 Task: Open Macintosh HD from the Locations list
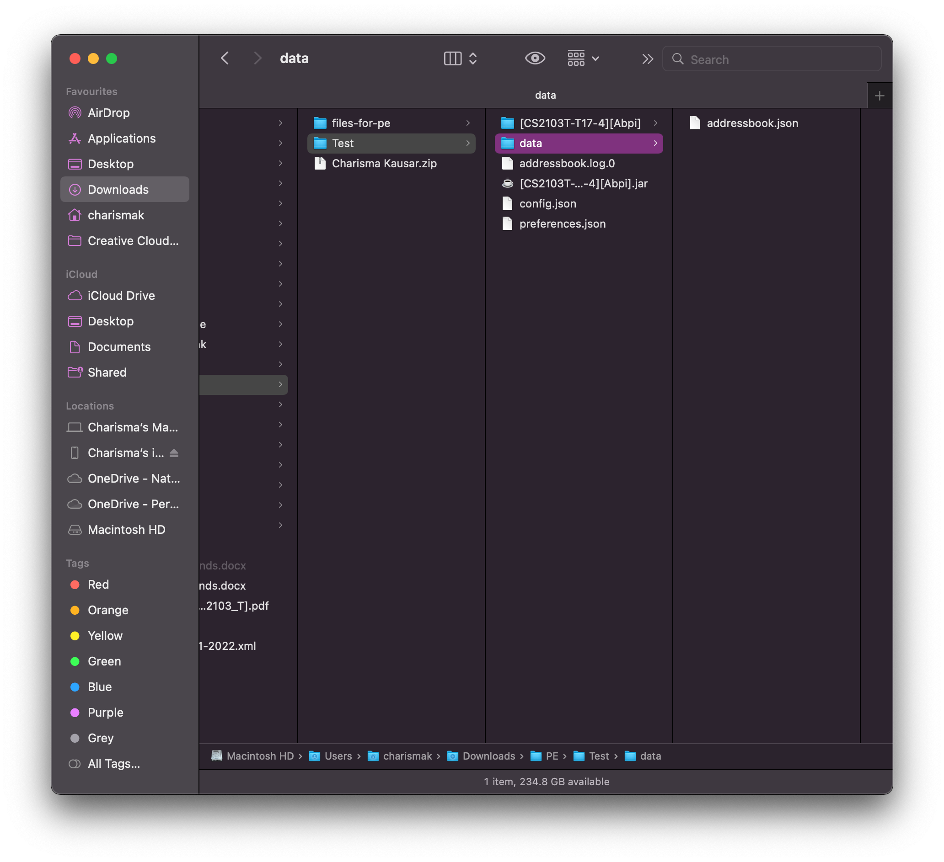point(126,530)
